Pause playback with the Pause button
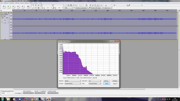The width and height of the screenshot is (180, 101). tap(4, 7)
